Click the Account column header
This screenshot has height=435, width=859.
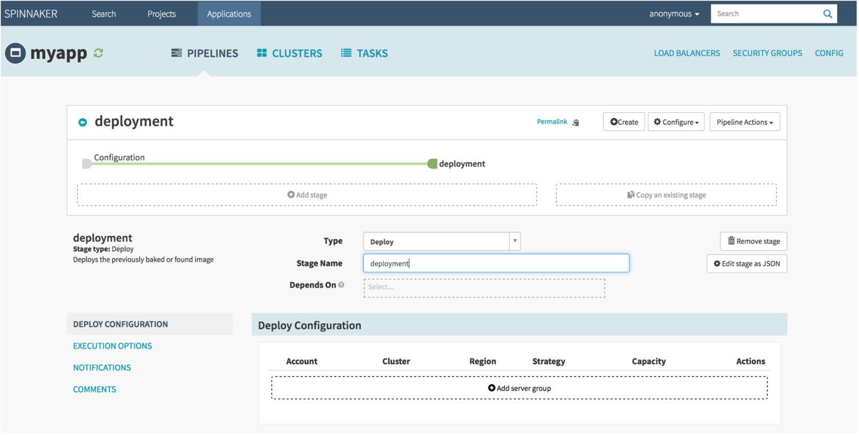302,362
